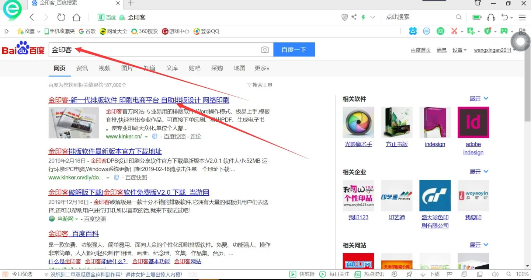Click the green 助 assistant extension icon
The width and height of the screenshot is (531, 280).
(x=440, y=31)
